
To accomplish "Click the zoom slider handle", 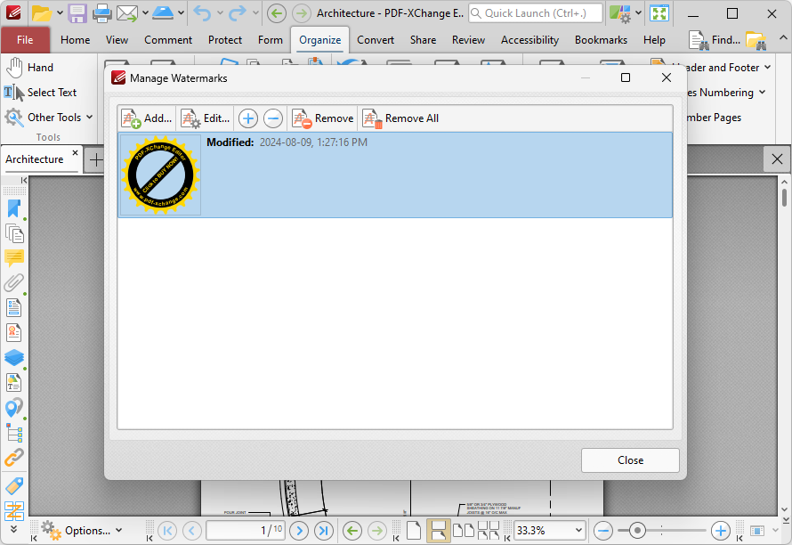I will point(637,531).
